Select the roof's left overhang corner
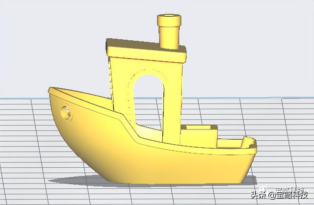Image resolution: width=314 pixels, height=205 pixels. pos(109,46)
